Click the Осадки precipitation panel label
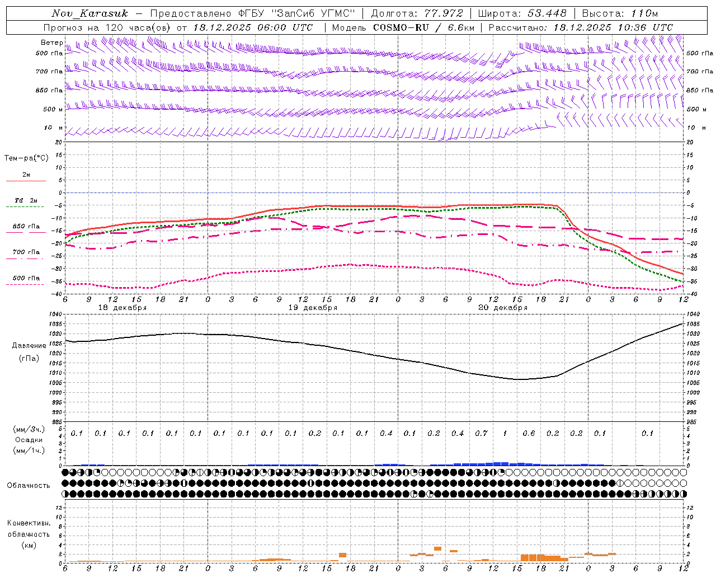 click(29, 440)
